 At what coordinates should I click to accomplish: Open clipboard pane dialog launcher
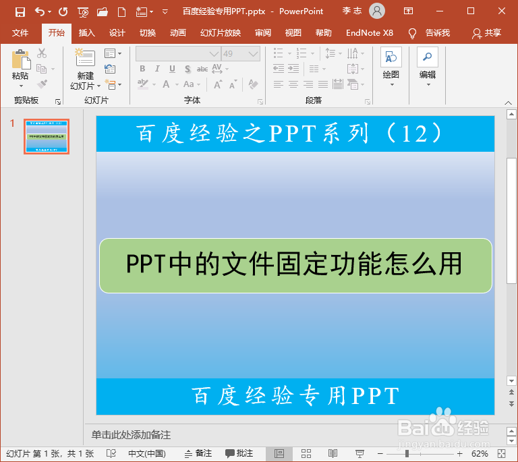point(58,102)
